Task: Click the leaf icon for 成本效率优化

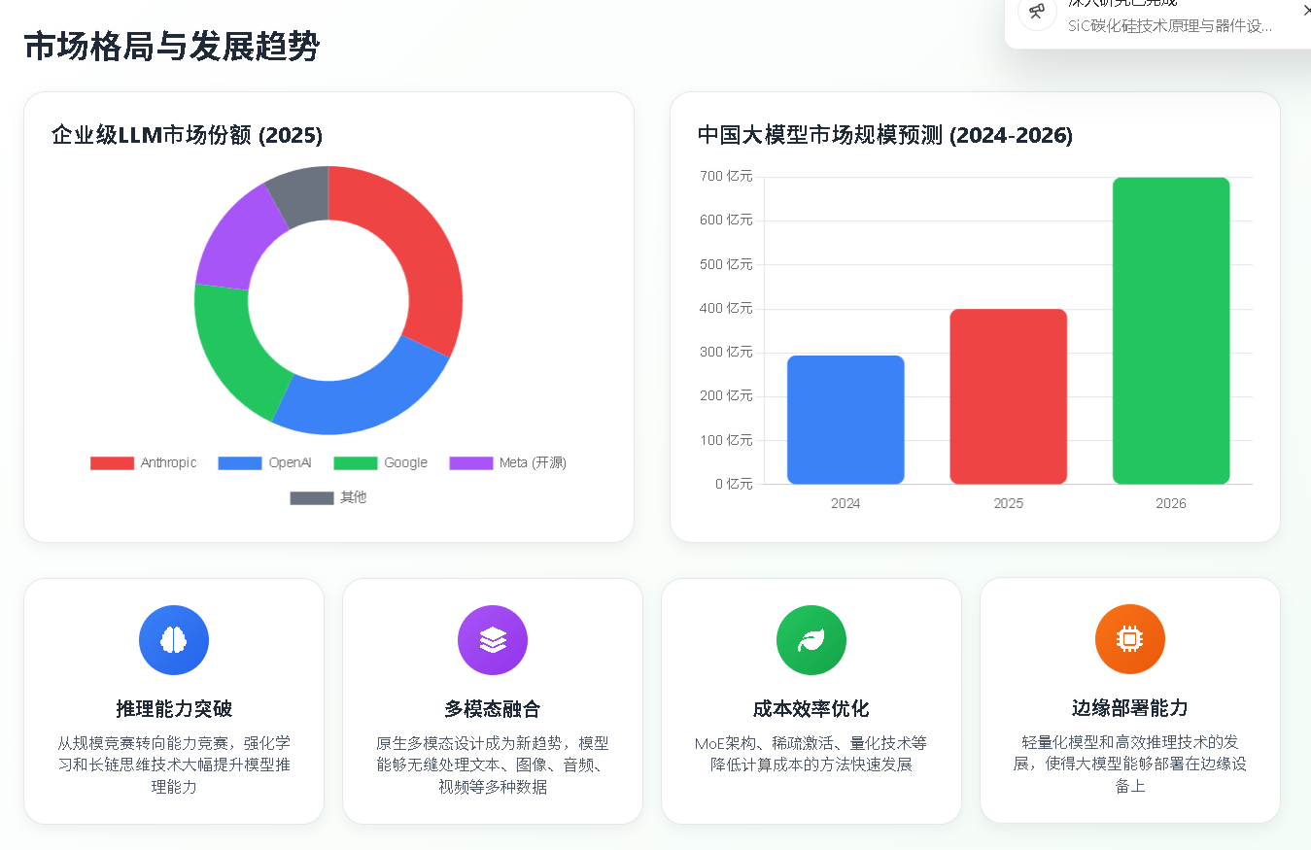Action: [x=811, y=639]
